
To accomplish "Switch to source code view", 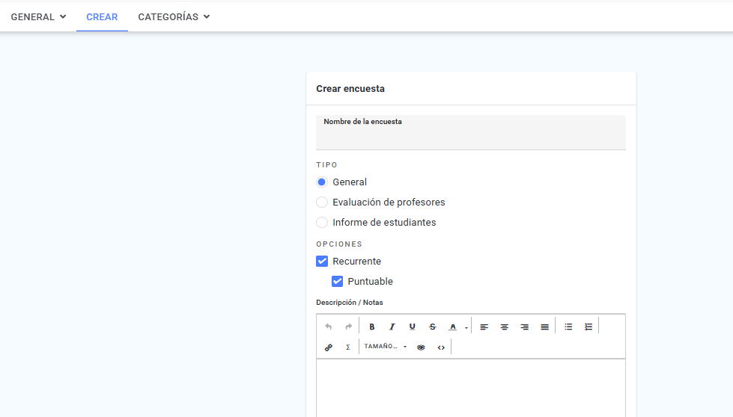I will (x=441, y=347).
